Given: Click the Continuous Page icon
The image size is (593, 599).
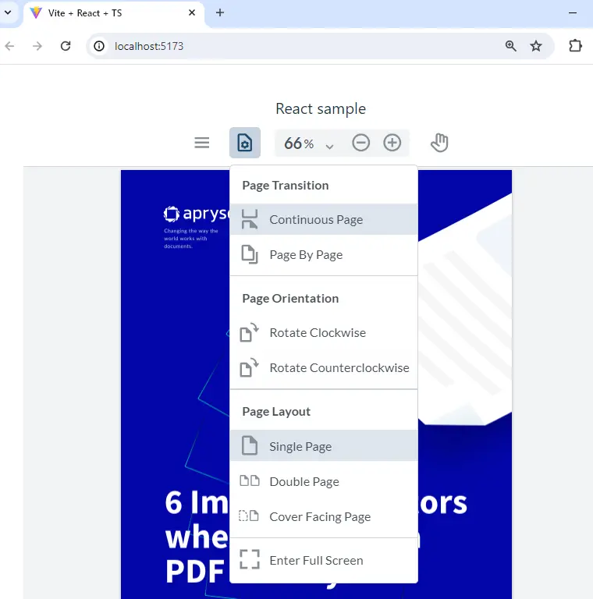Looking at the screenshot, I should pos(250,219).
